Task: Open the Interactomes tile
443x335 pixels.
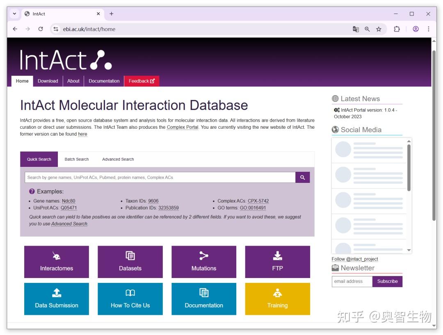Action: (x=57, y=262)
